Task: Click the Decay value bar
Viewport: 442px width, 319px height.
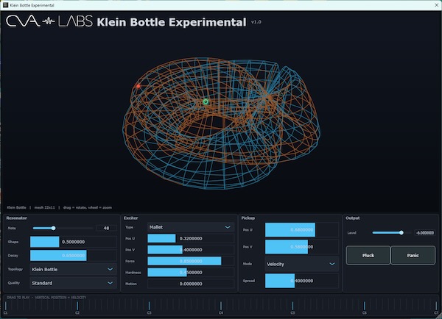Action: [73, 256]
